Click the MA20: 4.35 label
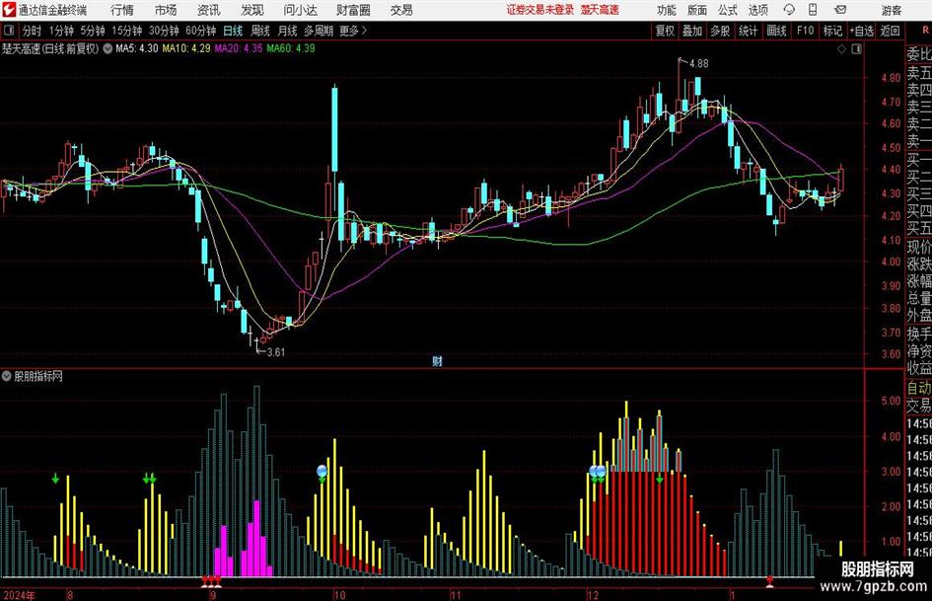Image resolution: width=932 pixels, height=601 pixels. 239,48
